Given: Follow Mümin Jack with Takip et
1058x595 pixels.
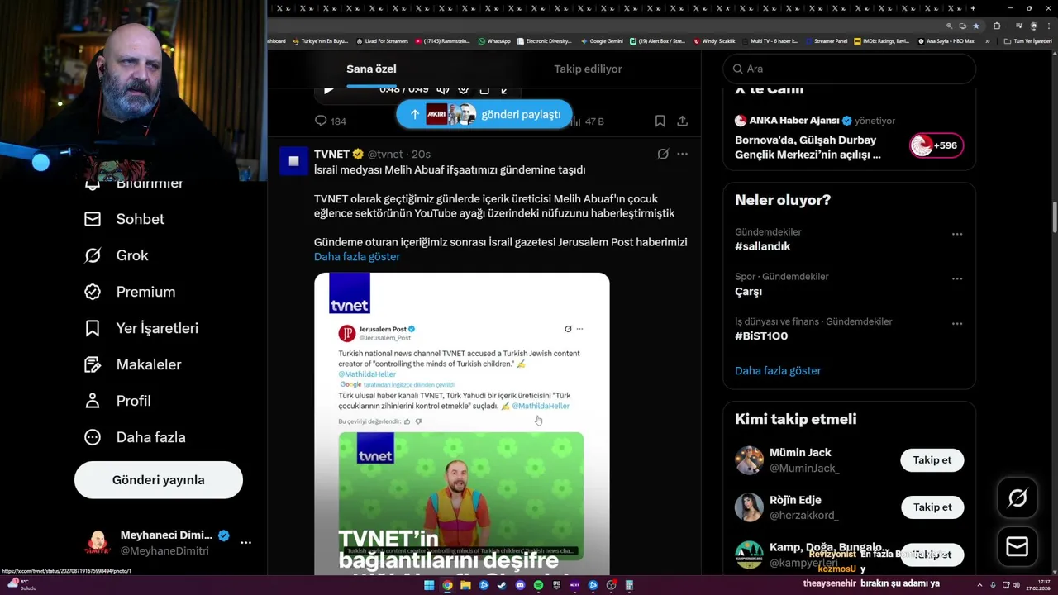Looking at the screenshot, I should tap(932, 460).
